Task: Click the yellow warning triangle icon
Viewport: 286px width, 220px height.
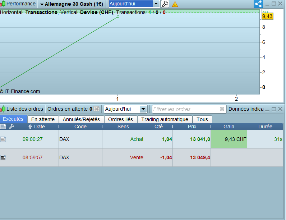Action: [175, 4]
